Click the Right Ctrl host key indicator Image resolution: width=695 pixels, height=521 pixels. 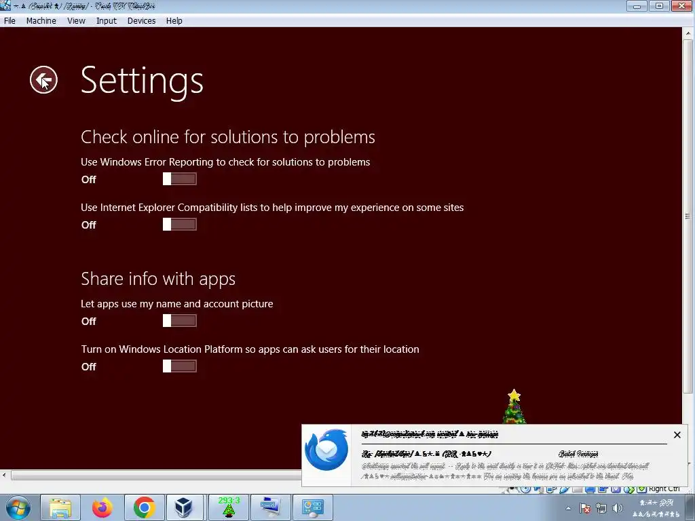[664, 488]
